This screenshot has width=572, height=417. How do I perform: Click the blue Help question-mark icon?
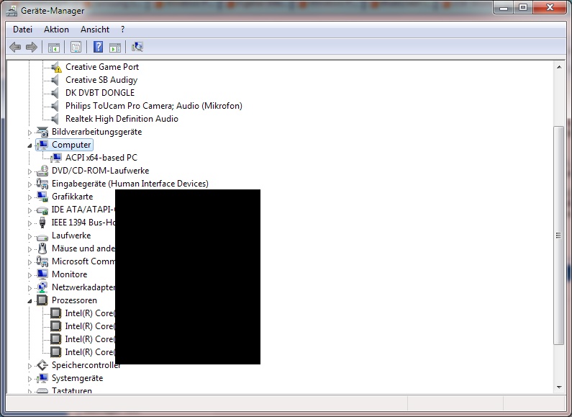tap(98, 47)
